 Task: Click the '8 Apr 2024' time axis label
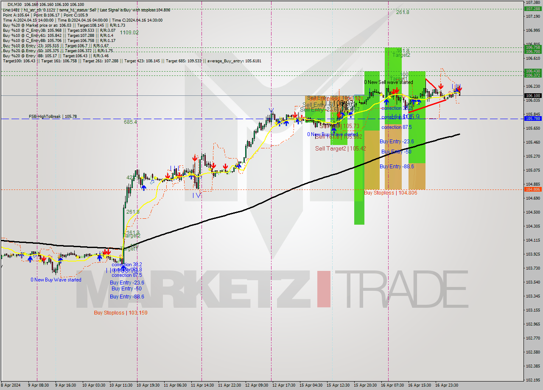click(10, 385)
